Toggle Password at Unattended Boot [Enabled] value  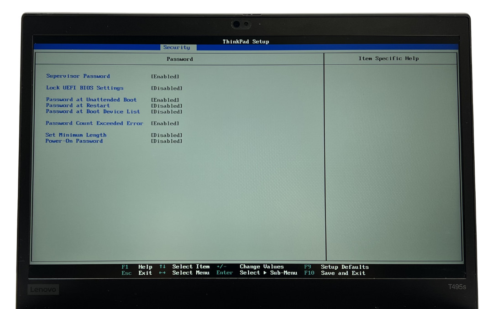pyautogui.click(x=165, y=100)
